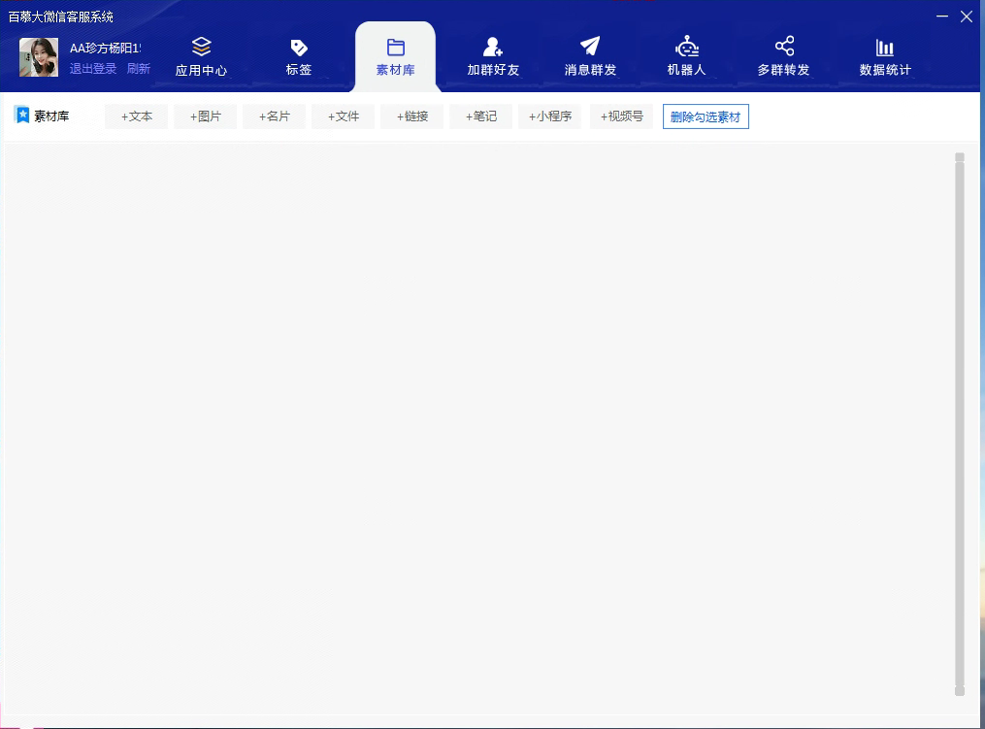Refresh account info via the 刷新 link

click(x=138, y=68)
